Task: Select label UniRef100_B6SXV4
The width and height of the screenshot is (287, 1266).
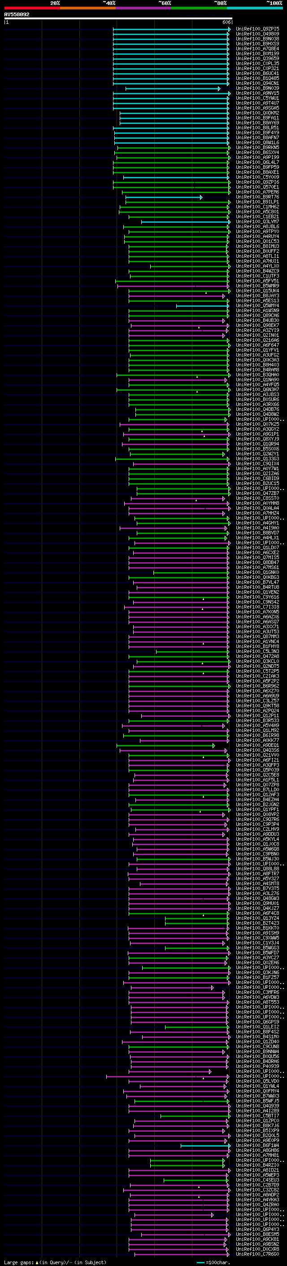Action: click(x=257, y=152)
